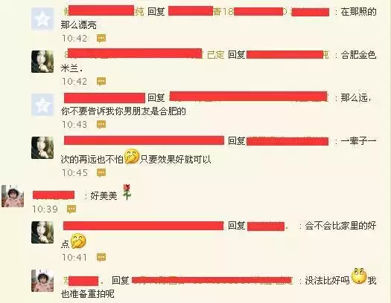Click the comment reply icon beside 10:39

[x=71, y=209]
